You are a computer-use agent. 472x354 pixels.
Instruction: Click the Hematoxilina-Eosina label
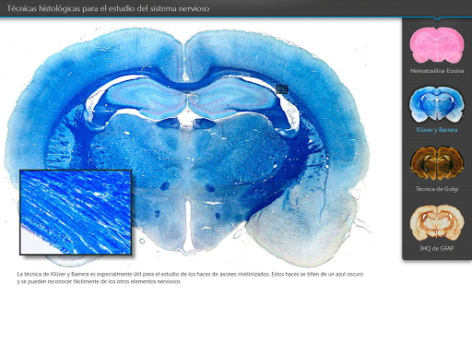tap(437, 71)
